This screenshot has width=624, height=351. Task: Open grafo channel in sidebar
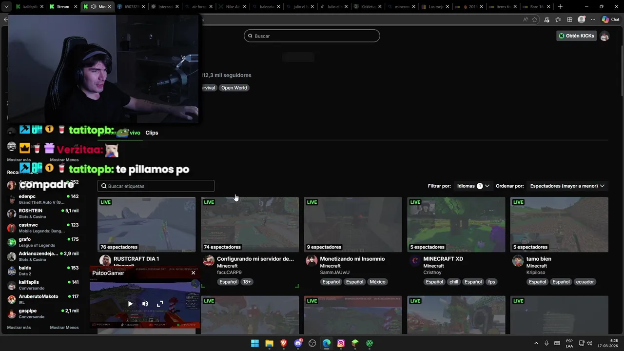pyautogui.click(x=42, y=242)
